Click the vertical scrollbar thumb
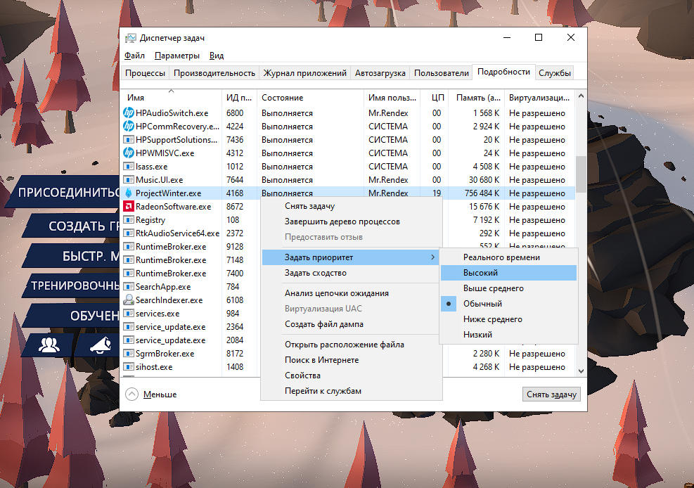The image size is (694, 488). pos(581,174)
